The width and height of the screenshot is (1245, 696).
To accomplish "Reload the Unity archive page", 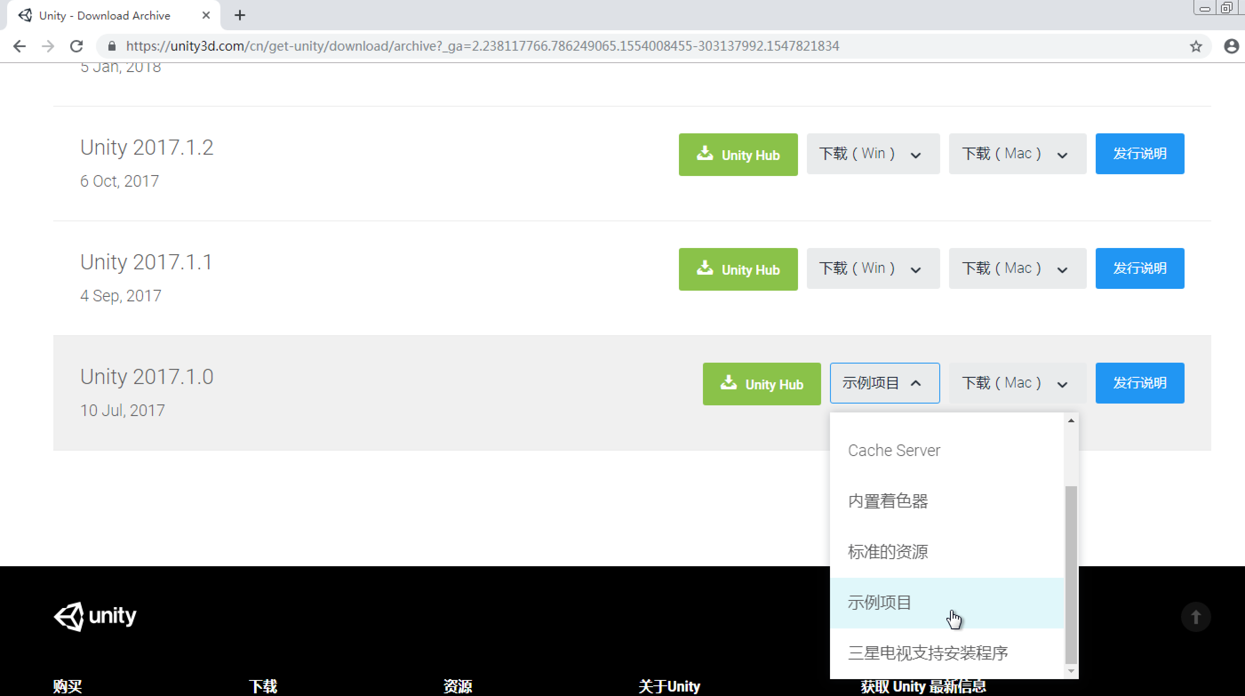I will (x=76, y=46).
